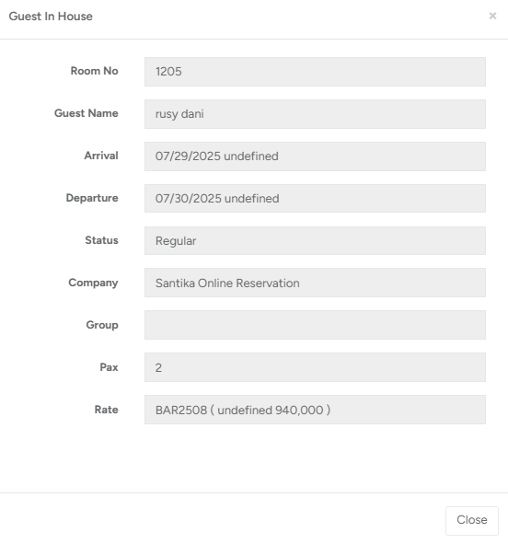The width and height of the screenshot is (508, 544).
Task: Click the 'Arrival' label
Action: 101,156
